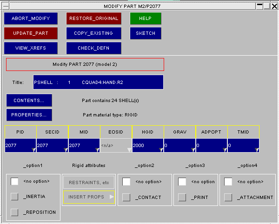The image size is (279, 224).
Task: Edit the part Title field
Action: click(98, 82)
